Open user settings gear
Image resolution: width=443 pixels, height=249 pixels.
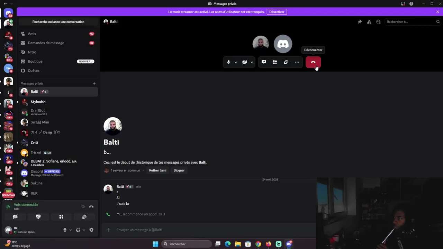[91, 230]
